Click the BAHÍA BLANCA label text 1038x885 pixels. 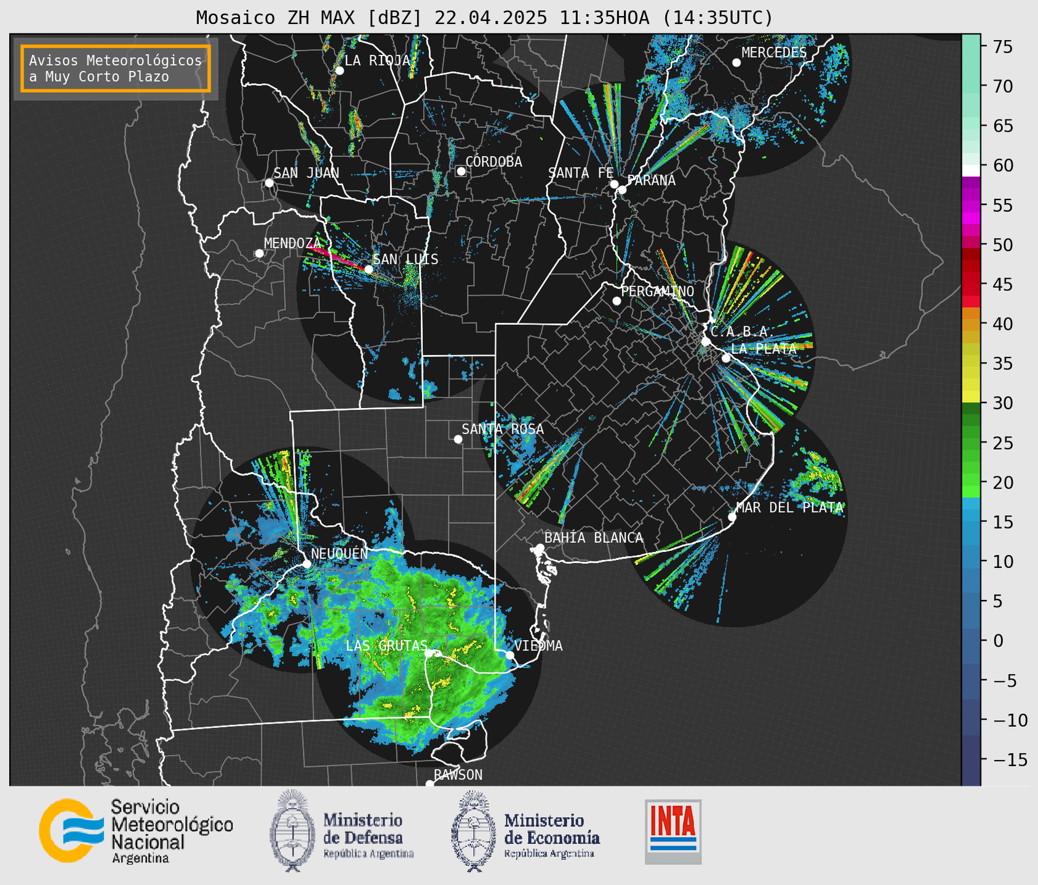tap(594, 538)
